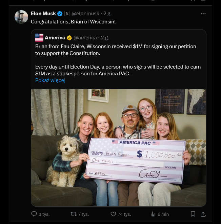Expand quoted post with Pokaż więcej
The width and height of the screenshot is (221, 224).
pyautogui.click(x=50, y=80)
